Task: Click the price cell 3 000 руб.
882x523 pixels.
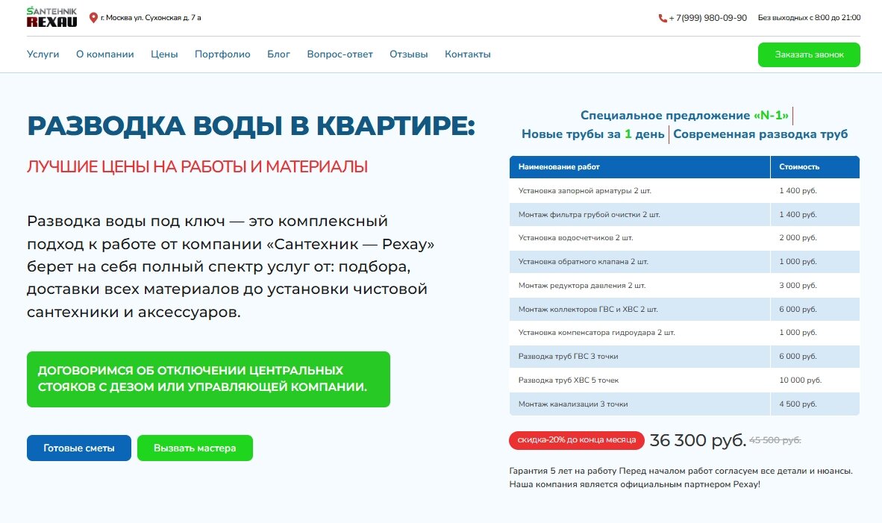Action: point(815,286)
